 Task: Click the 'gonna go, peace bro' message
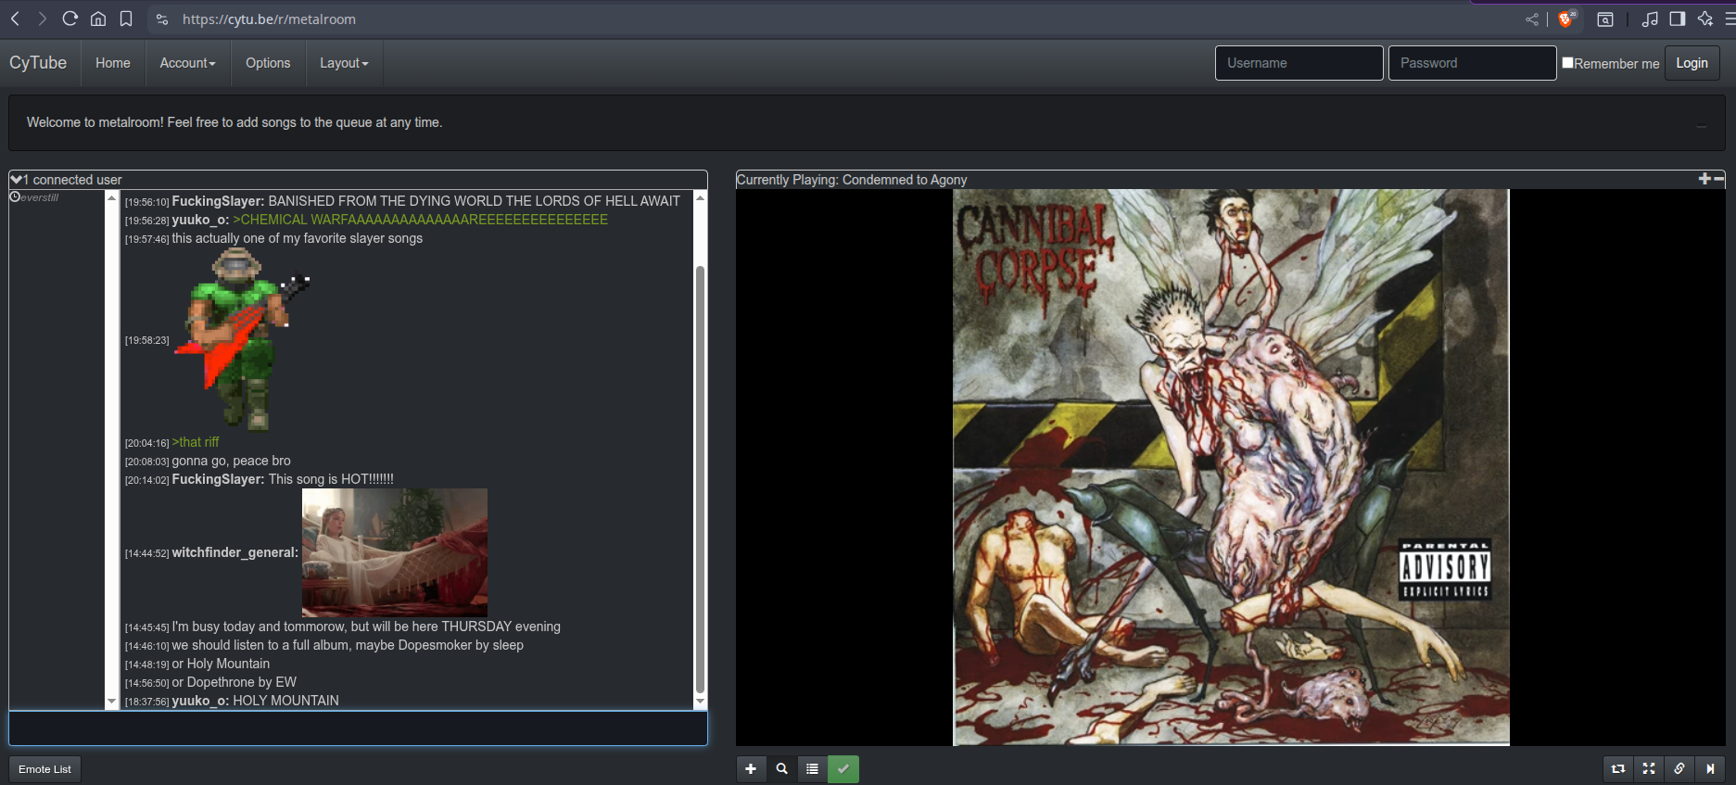231,461
